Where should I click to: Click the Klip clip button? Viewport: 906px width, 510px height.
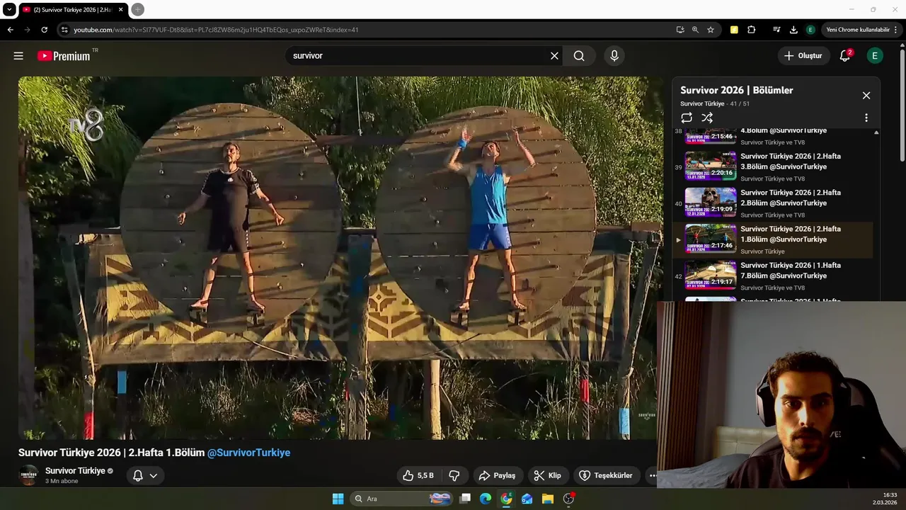(x=547, y=475)
